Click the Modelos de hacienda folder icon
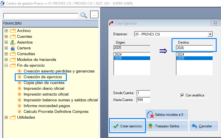 [13, 59]
